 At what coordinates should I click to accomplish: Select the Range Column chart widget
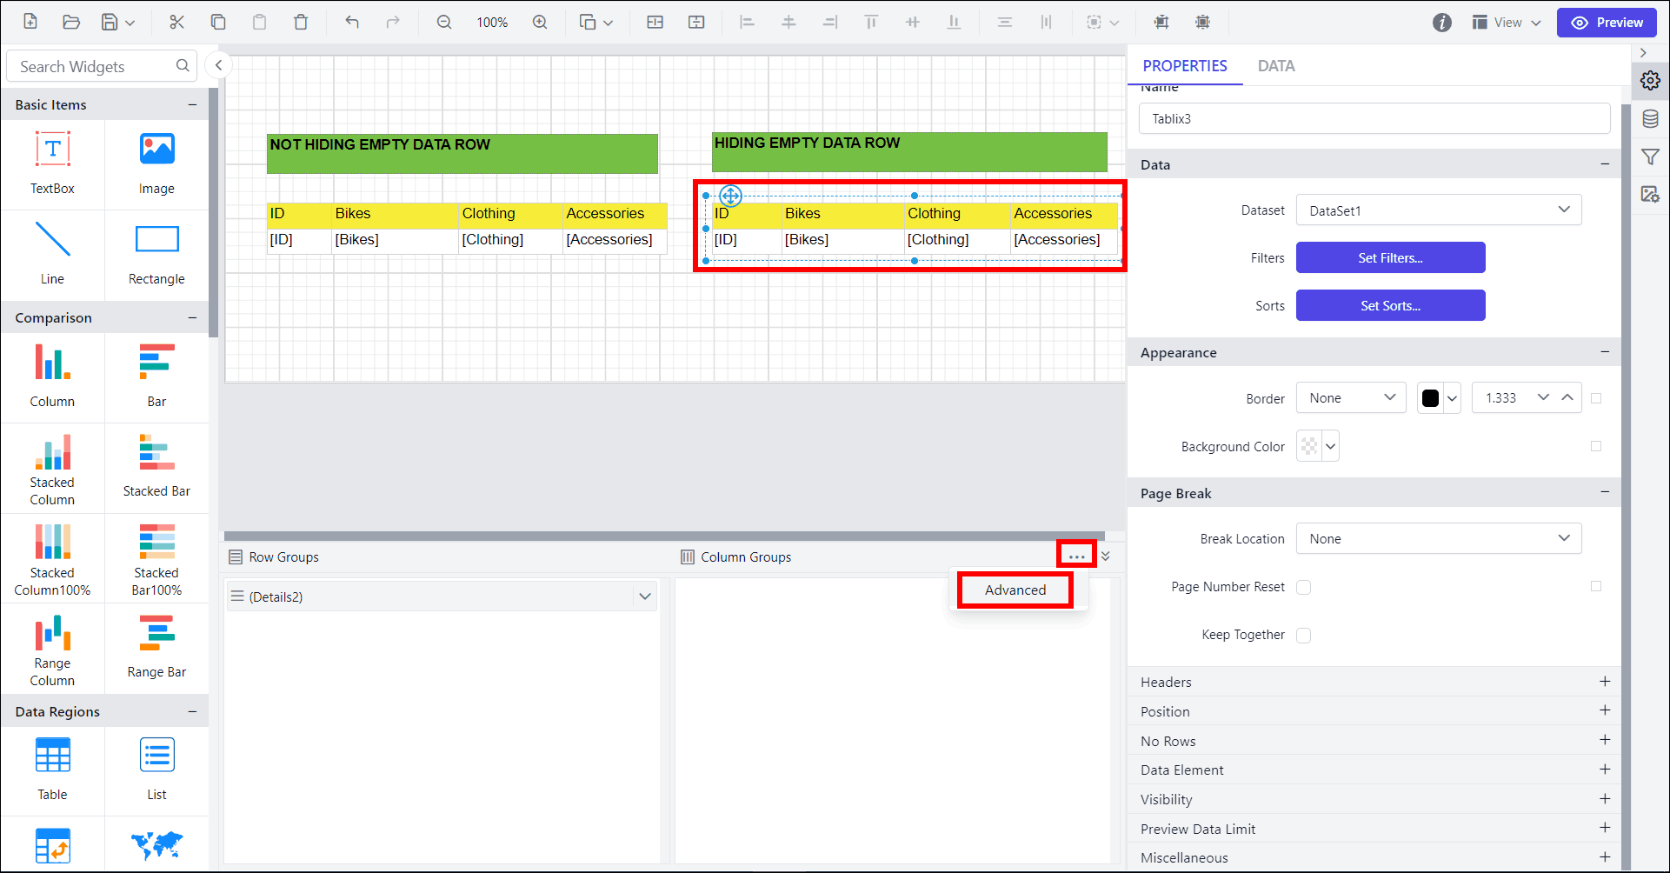pyautogui.click(x=52, y=649)
